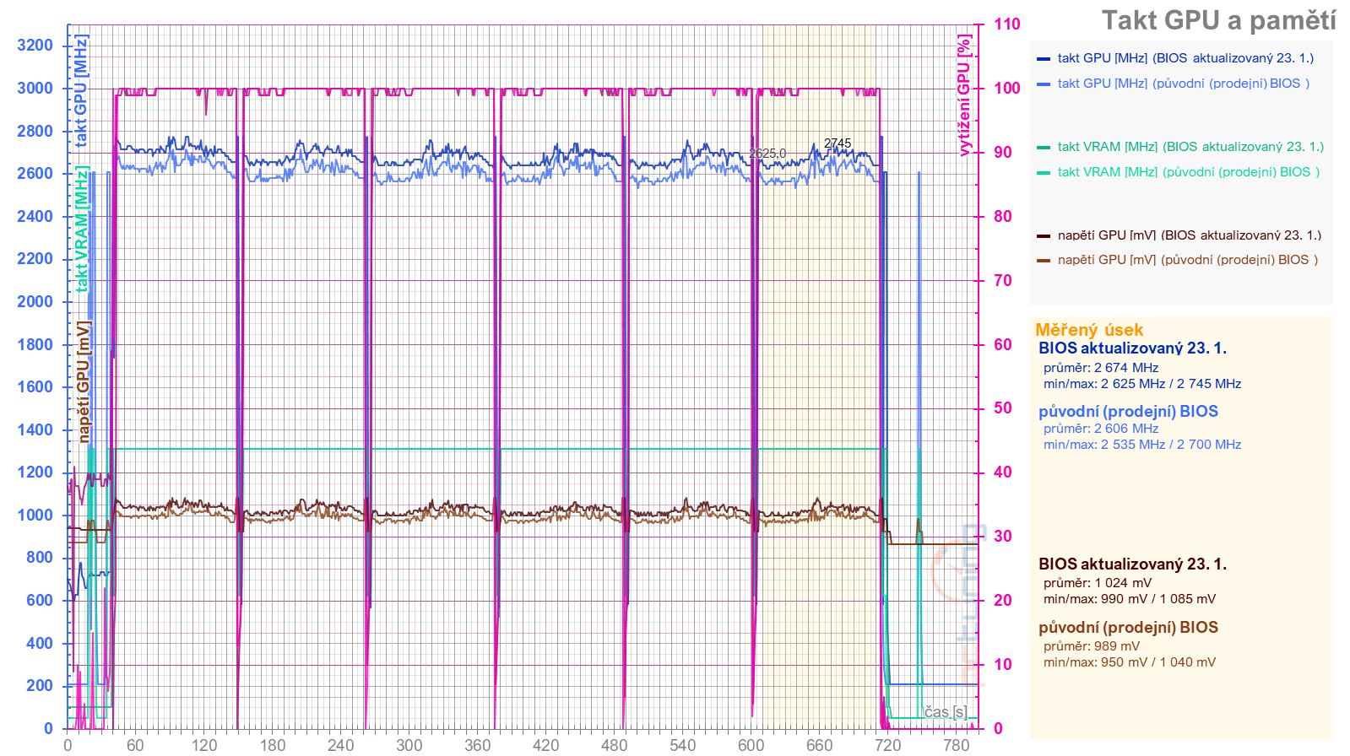Click the vertical axis title "takt VRAM [MHz]"
The width and height of the screenshot is (1350, 756).
[82, 229]
